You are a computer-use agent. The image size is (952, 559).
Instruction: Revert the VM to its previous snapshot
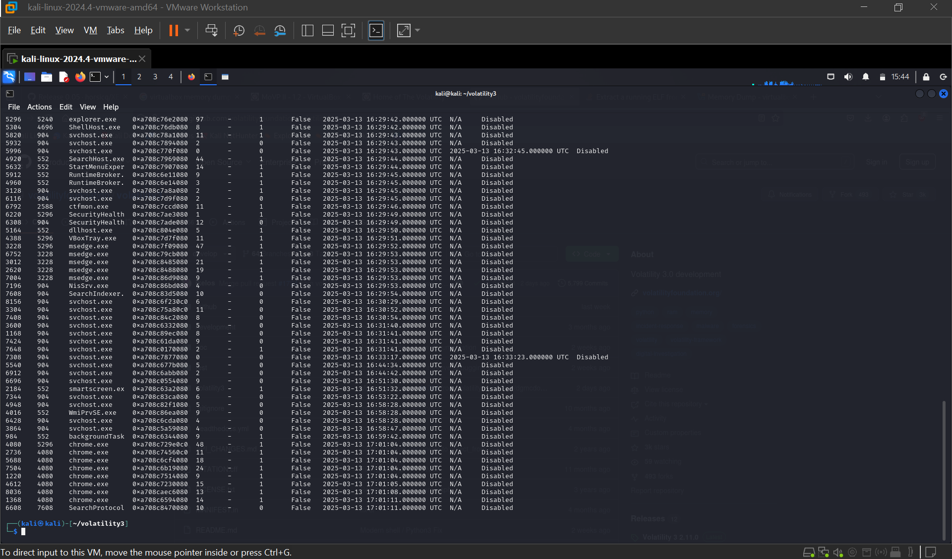(259, 31)
